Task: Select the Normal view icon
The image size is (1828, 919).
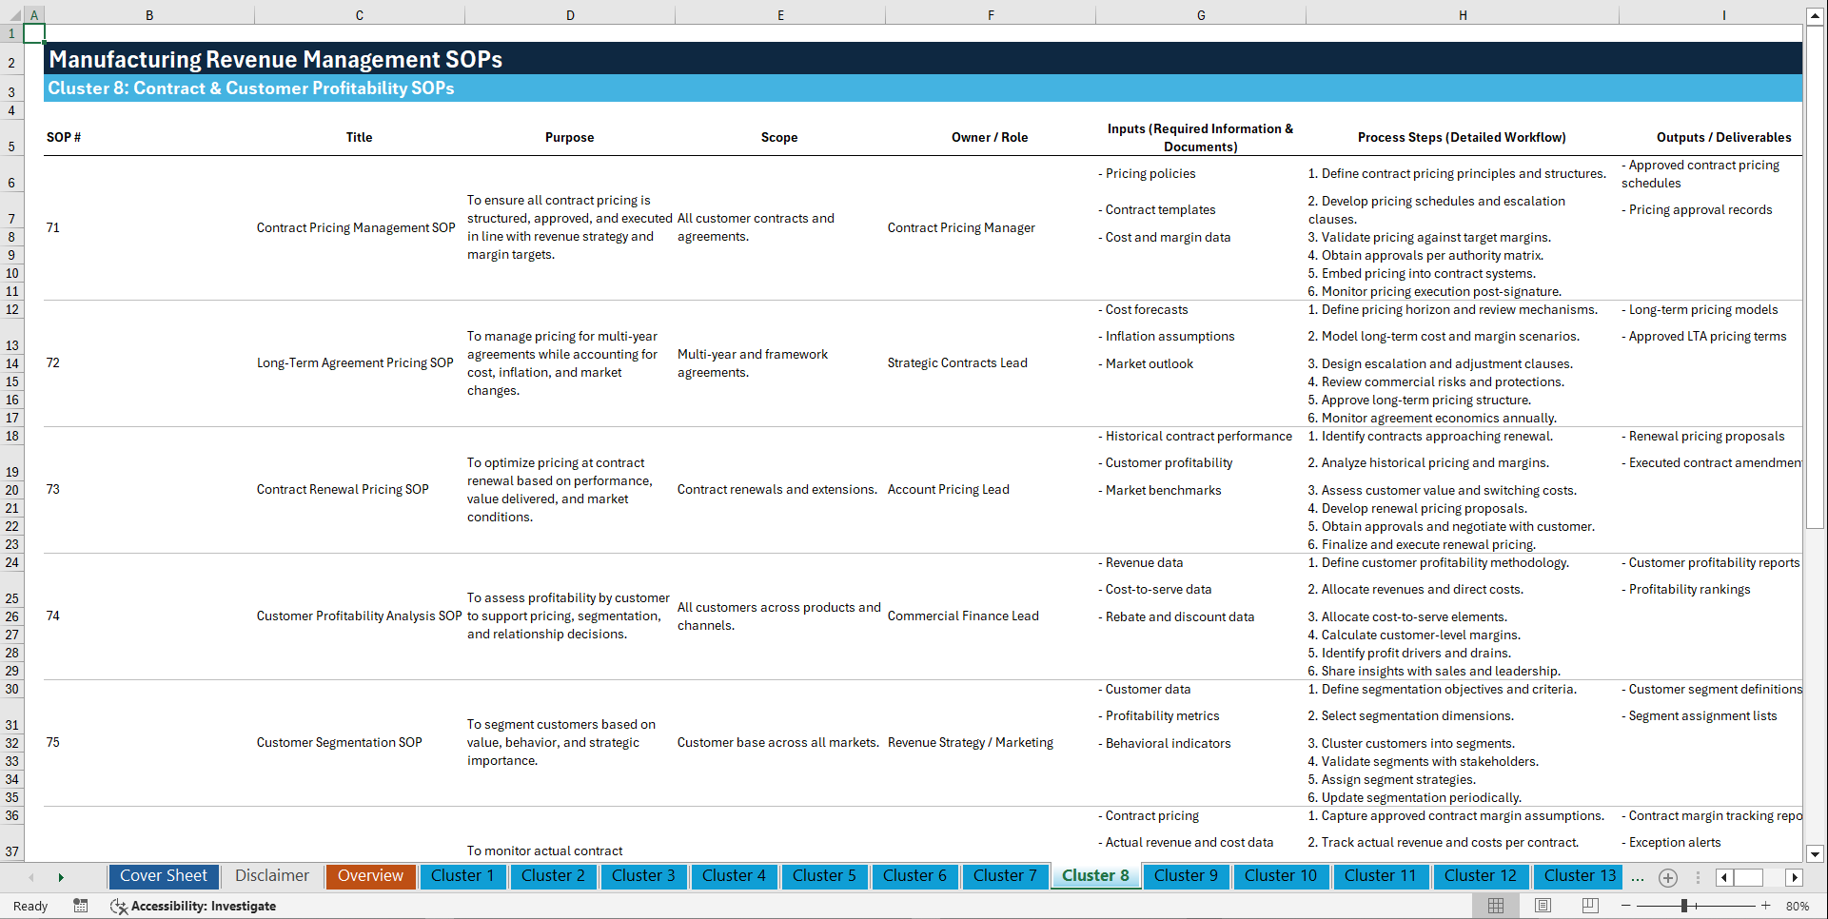Action: click(1495, 906)
